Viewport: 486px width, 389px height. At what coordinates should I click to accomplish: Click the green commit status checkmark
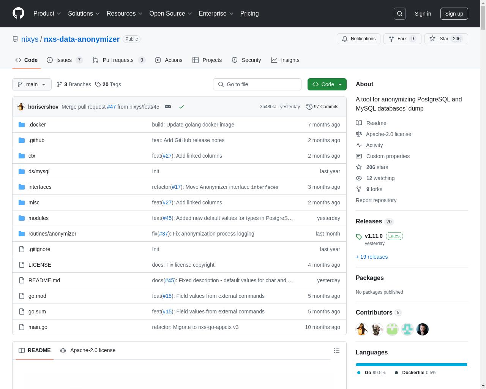tap(181, 107)
